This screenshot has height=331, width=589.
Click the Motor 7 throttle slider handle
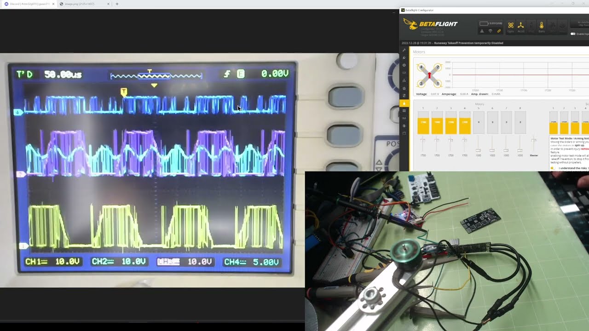[506, 150]
